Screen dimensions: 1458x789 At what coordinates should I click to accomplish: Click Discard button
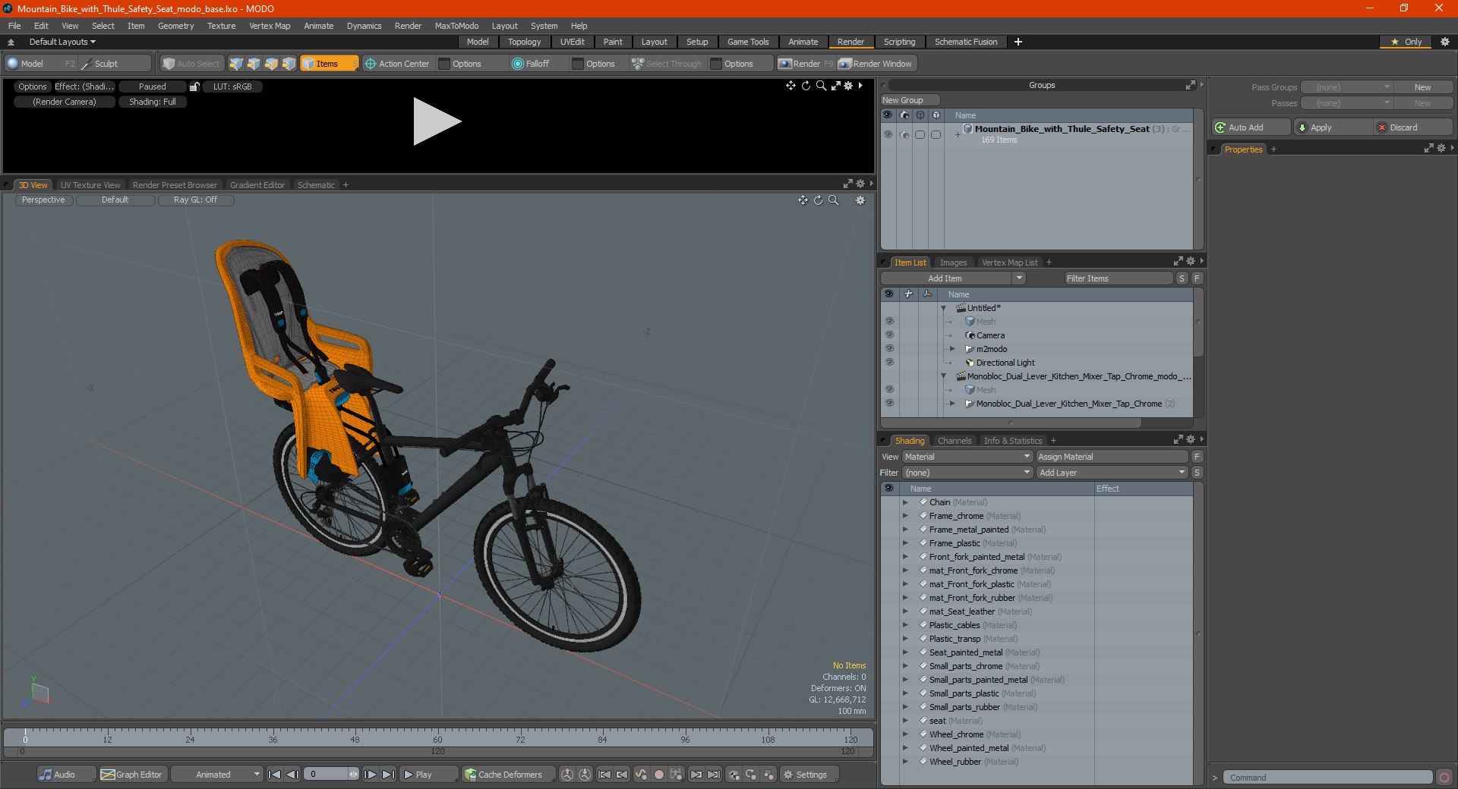pos(1413,127)
